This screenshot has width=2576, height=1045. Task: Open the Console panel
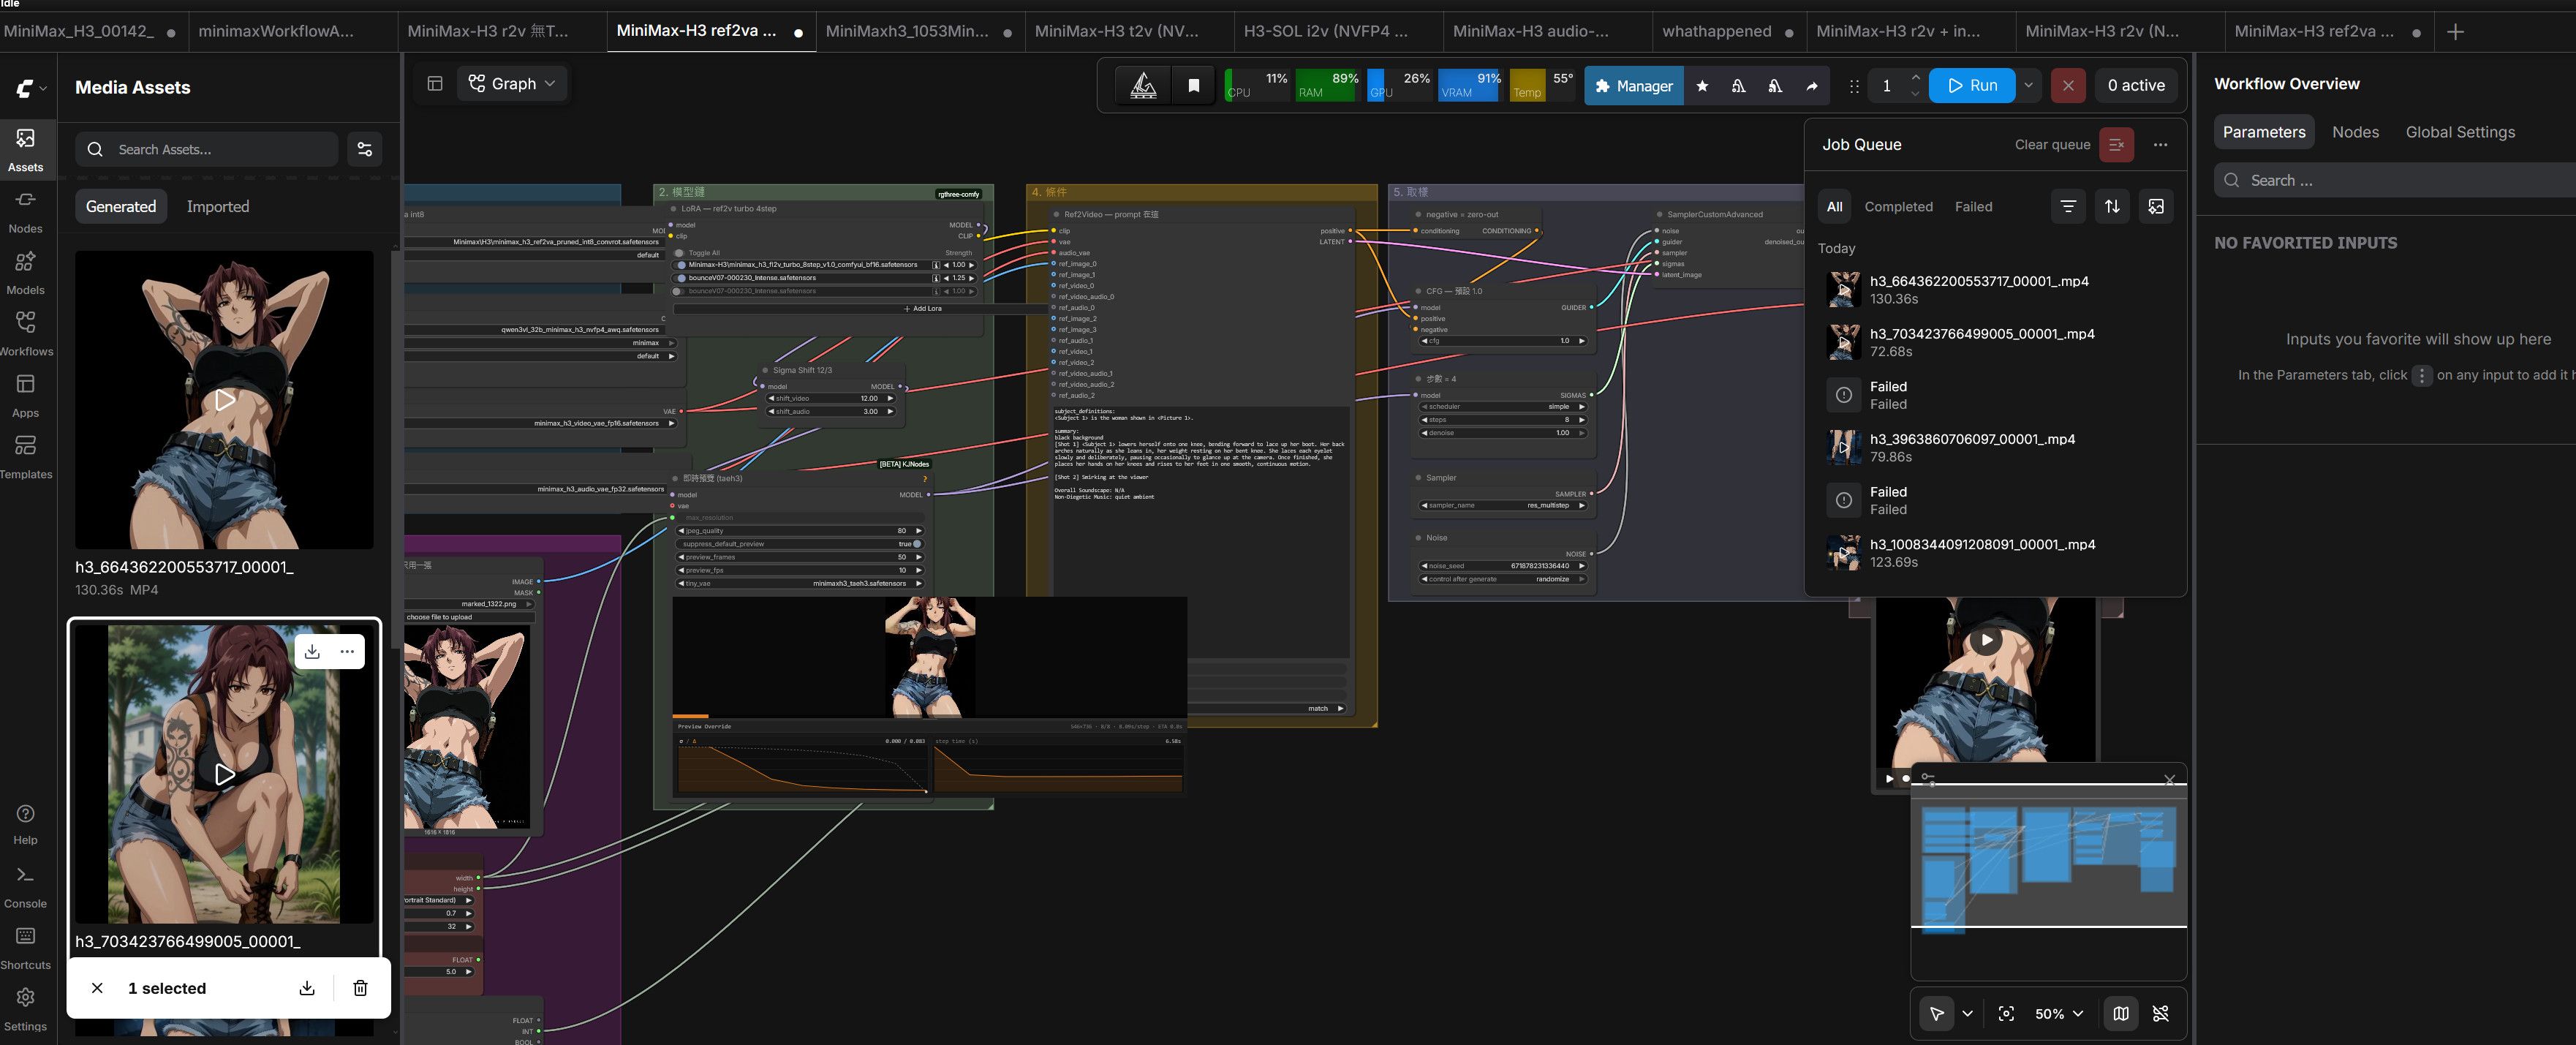coord(26,887)
